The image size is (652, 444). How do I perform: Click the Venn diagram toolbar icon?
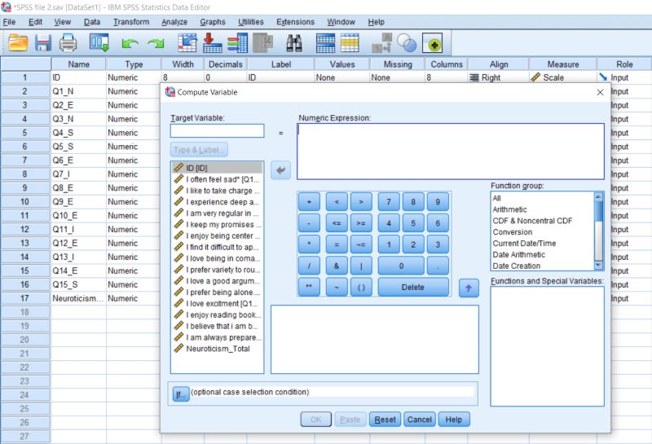[x=406, y=43]
